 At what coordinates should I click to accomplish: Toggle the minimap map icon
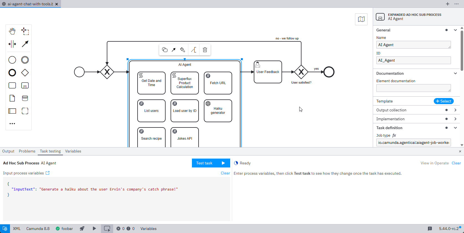tap(361, 19)
